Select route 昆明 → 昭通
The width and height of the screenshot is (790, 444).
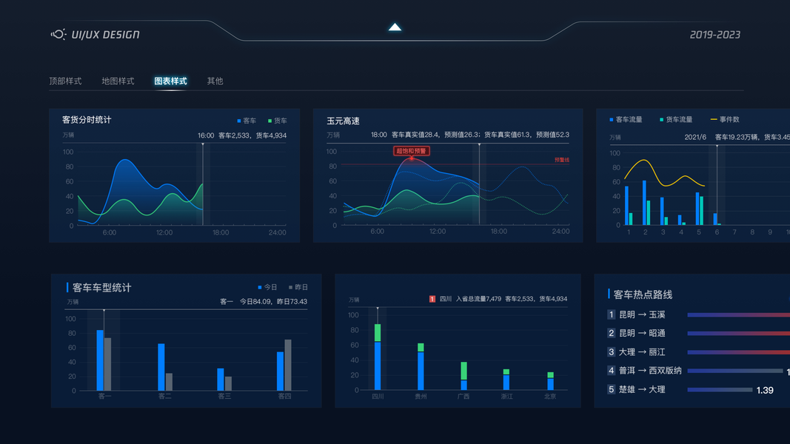pos(642,333)
